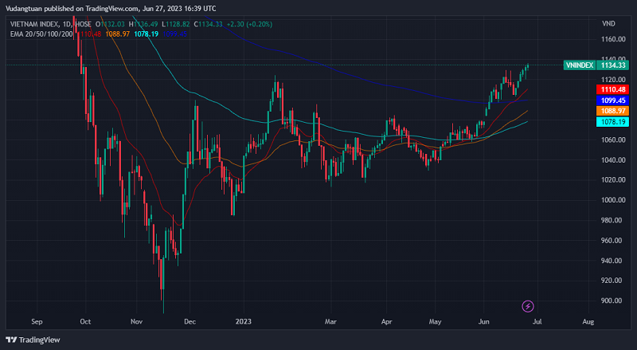Click the cyan 1078.19 EMA price label
Viewport: 637px width, 350px height.
(612, 122)
